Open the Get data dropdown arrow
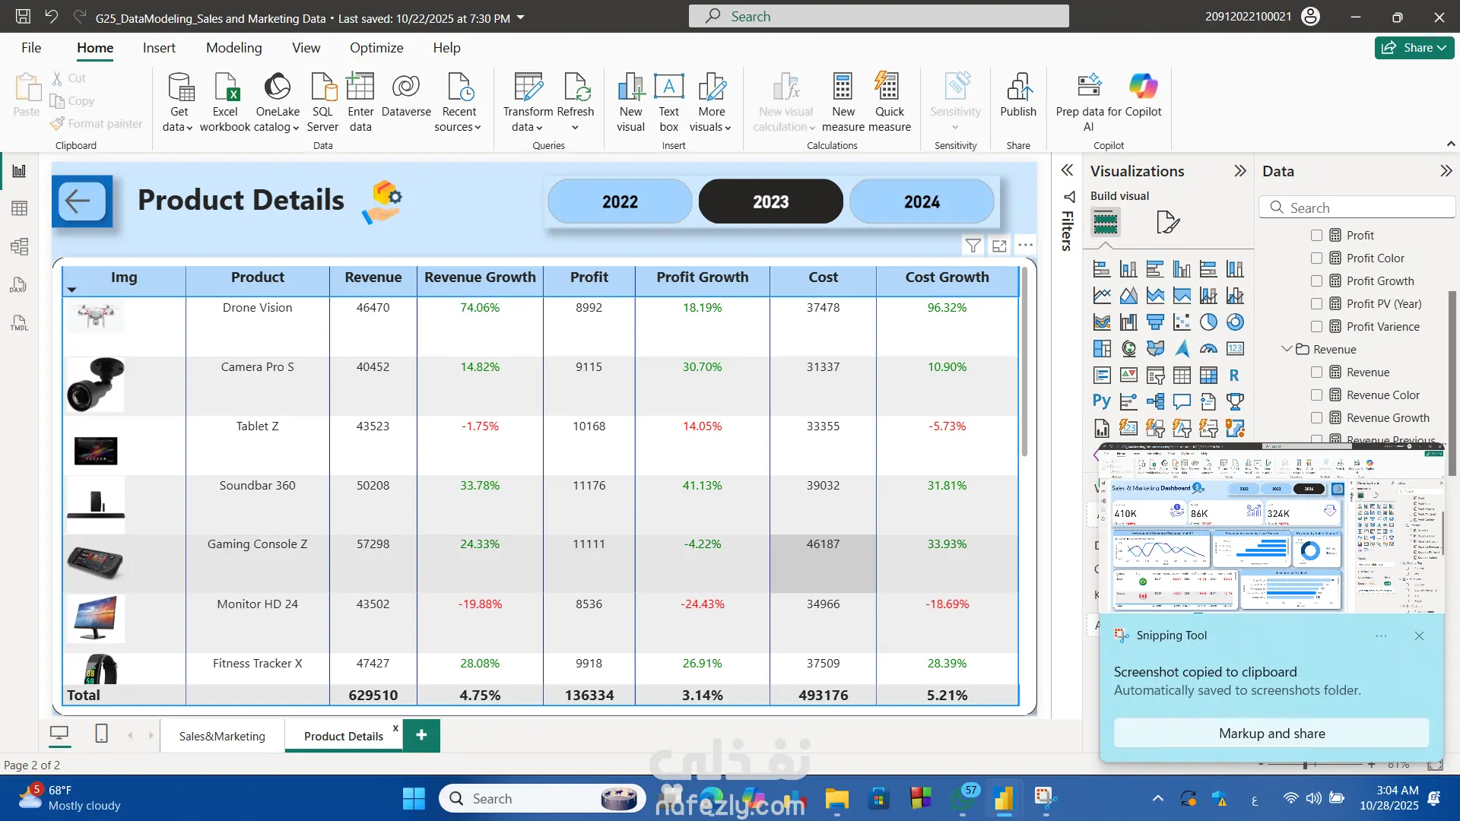Image resolution: width=1460 pixels, height=821 pixels. click(x=189, y=128)
